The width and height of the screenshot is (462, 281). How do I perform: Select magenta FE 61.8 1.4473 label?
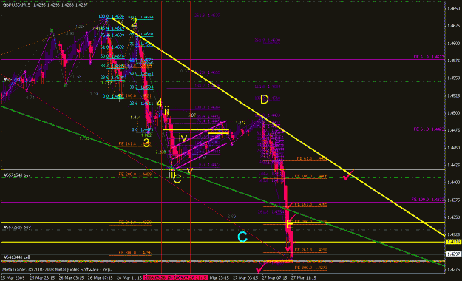(429, 129)
